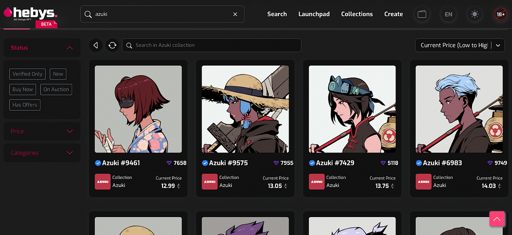This screenshot has height=235, width=512.
Task: Expand the Price filter section
Action: 42,131
